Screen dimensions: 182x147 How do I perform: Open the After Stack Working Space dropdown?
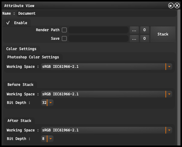[106, 130]
